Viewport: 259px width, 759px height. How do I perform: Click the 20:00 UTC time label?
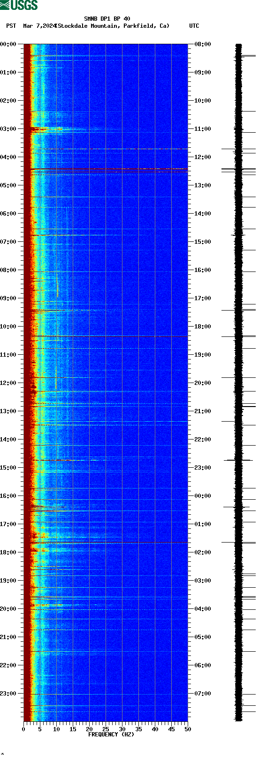(202, 383)
